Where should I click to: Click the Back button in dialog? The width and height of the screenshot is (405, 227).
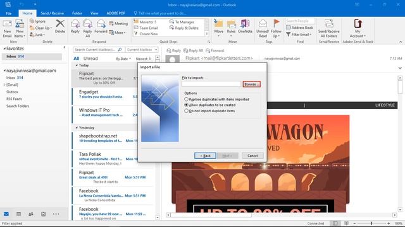[x=205, y=156]
